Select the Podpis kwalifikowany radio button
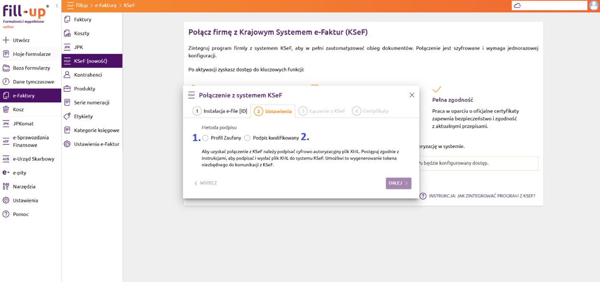Viewport: 600px width, 282px height. [247, 138]
